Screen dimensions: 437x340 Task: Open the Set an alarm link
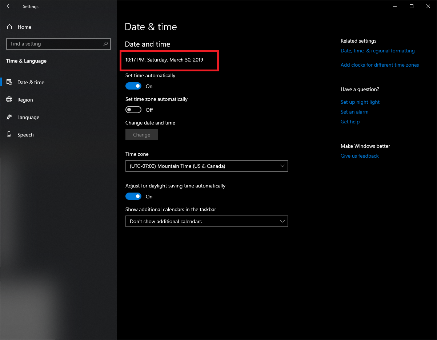pos(354,112)
